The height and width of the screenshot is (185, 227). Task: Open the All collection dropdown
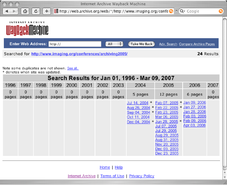[x=114, y=44]
